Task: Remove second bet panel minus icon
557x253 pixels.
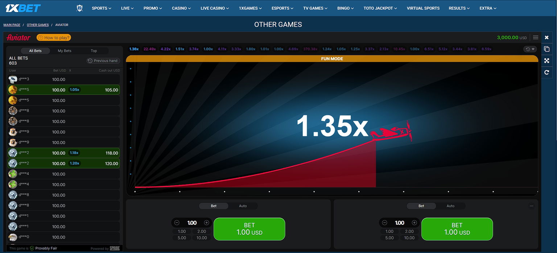Action: click(x=531, y=206)
